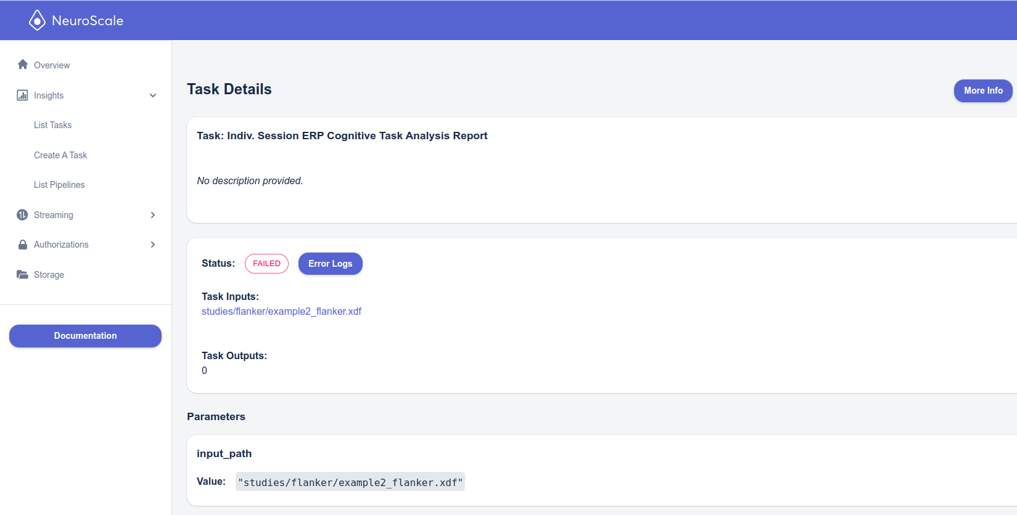1017x515 pixels.
Task: Click the Streaming menu label
Action: 54,215
